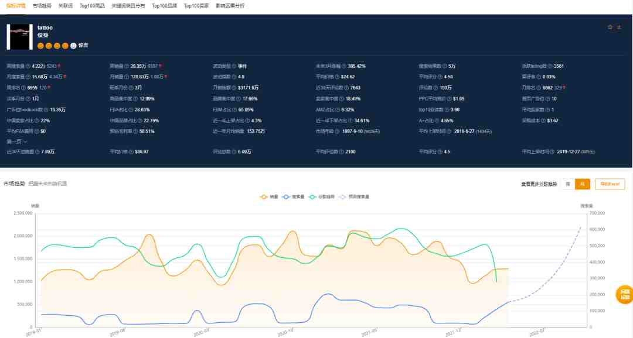Viewport: 633px width, 338px height.
Task: Click the orange floating button at right edge
Action: (x=624, y=295)
